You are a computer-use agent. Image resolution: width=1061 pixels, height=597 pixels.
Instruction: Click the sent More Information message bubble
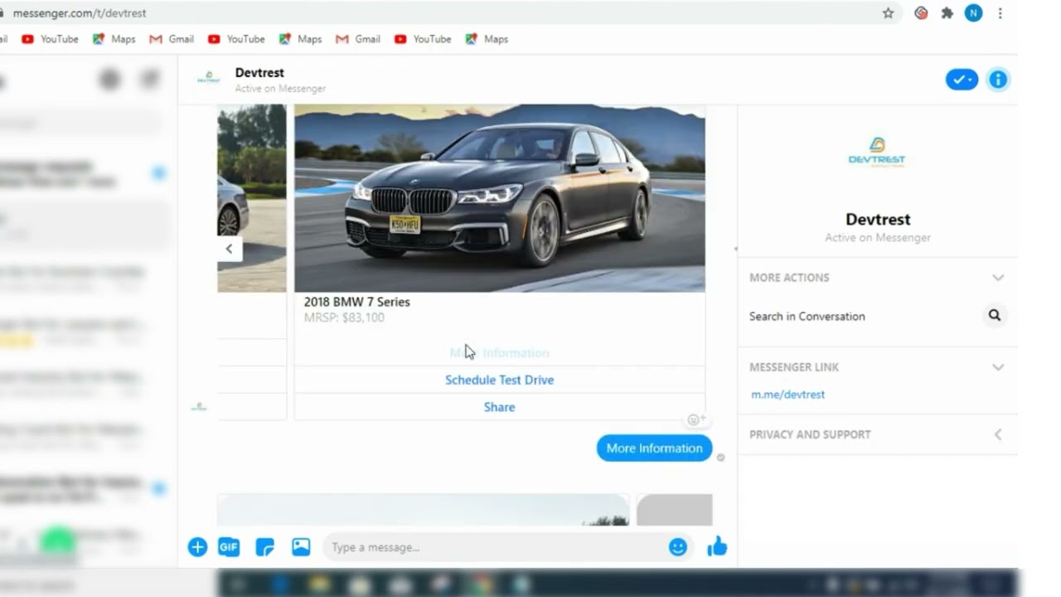point(654,448)
